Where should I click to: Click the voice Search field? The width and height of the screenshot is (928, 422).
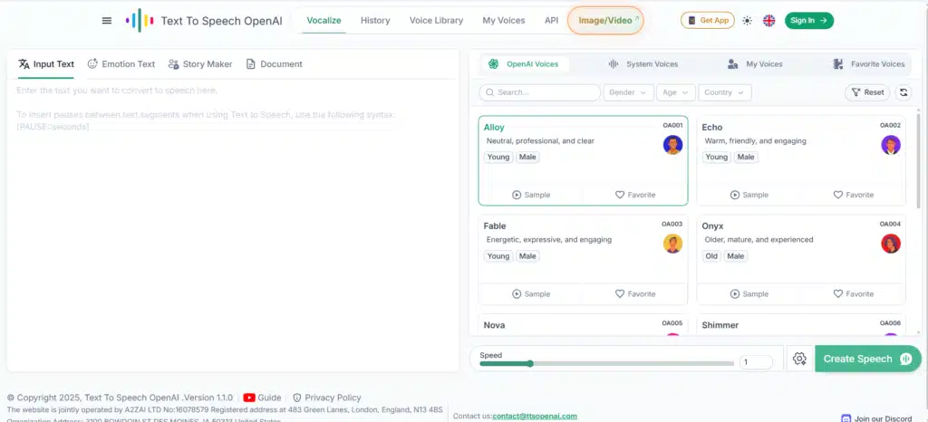[540, 92]
